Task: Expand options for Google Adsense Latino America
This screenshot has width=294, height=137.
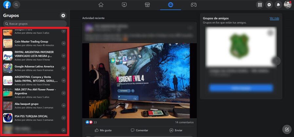Action: pyautogui.click(x=64, y=68)
